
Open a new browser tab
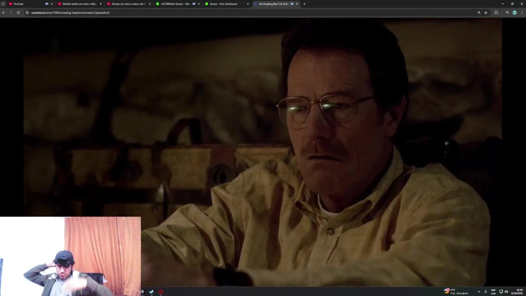[x=304, y=4]
